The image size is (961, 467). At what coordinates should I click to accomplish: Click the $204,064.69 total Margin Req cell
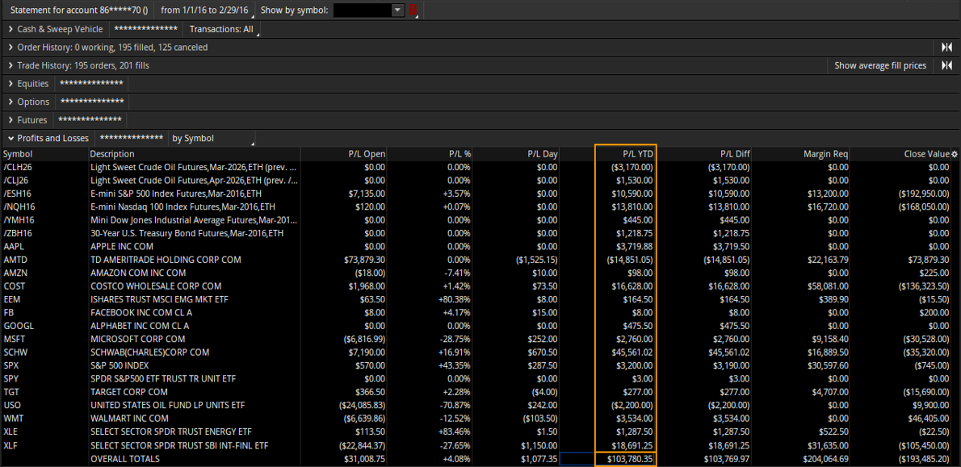coord(802,458)
